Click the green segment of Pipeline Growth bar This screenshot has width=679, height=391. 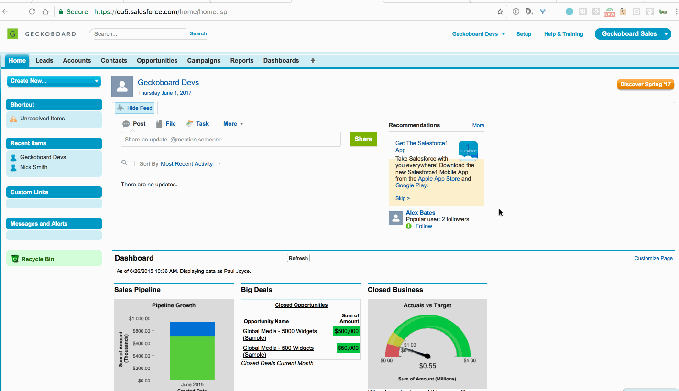pos(192,358)
